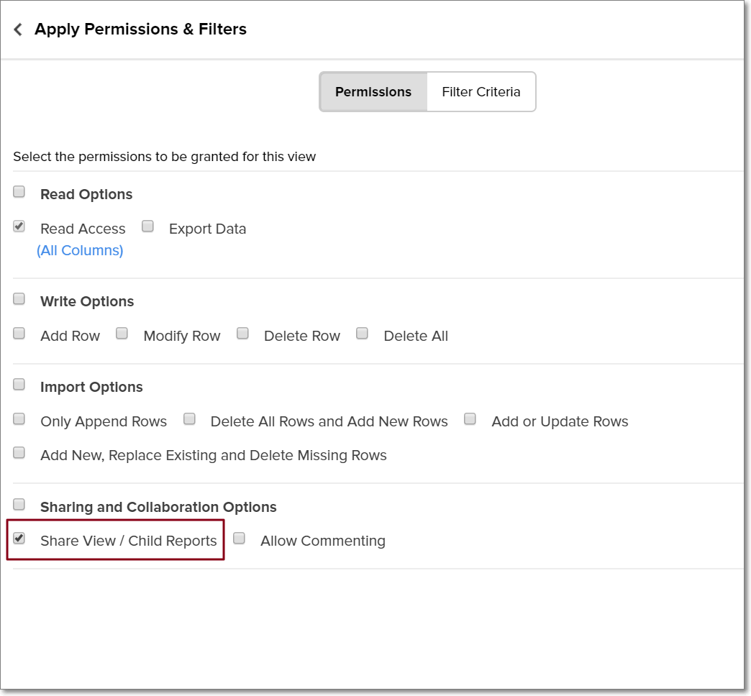The image size is (751, 696).
Task: Click the back arrow icon
Action: tap(18, 29)
